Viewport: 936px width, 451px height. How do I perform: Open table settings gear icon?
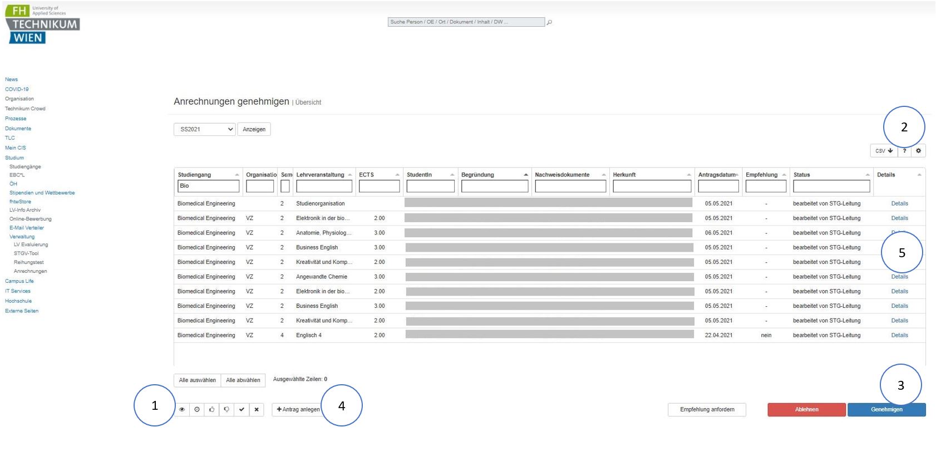pos(918,150)
